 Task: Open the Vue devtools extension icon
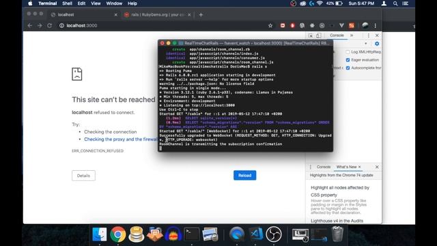341,25
